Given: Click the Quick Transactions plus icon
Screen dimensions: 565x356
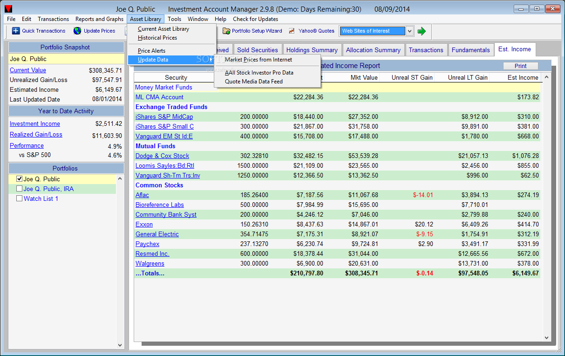Looking at the screenshot, I should 16,31.
